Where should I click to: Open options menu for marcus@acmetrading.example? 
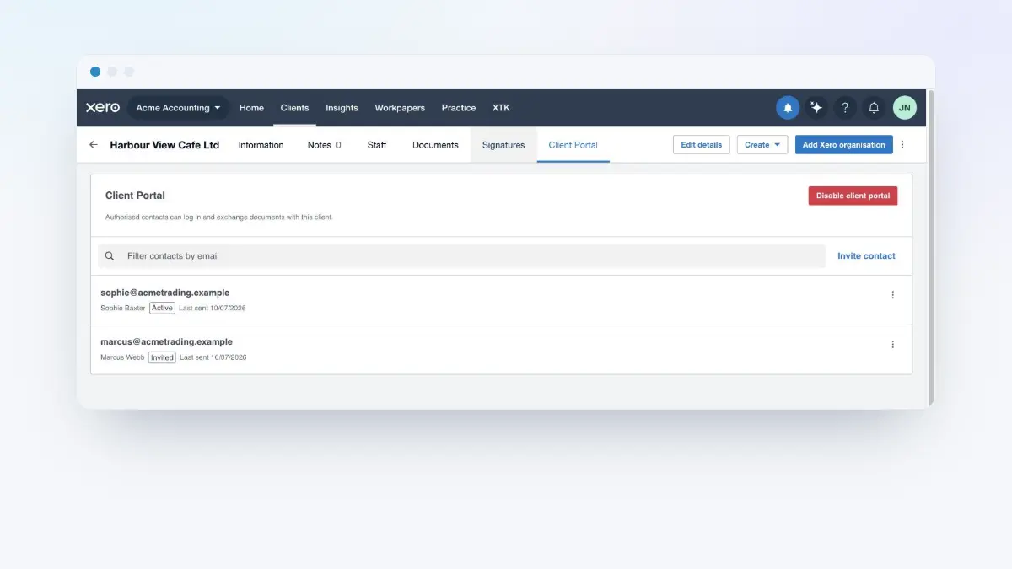(893, 345)
